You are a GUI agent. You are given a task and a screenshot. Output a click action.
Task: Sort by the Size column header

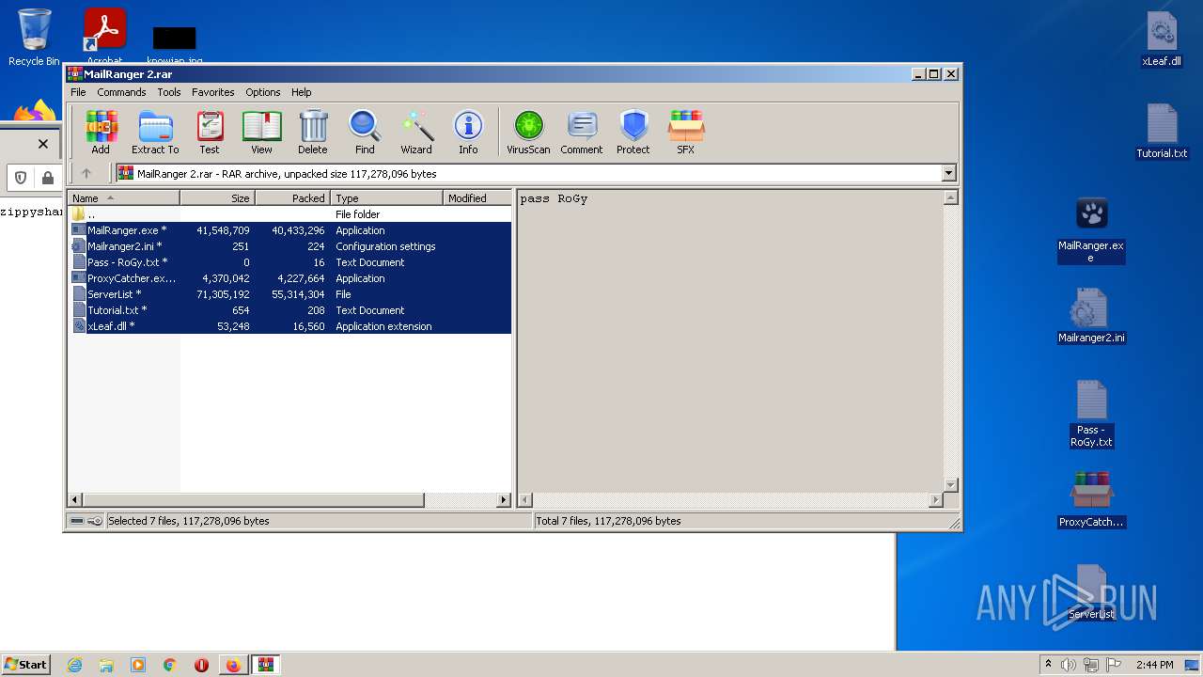tap(217, 198)
